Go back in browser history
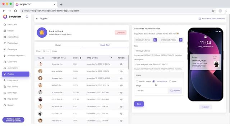This screenshot has height=129, width=230. pyautogui.click(x=4, y=11)
